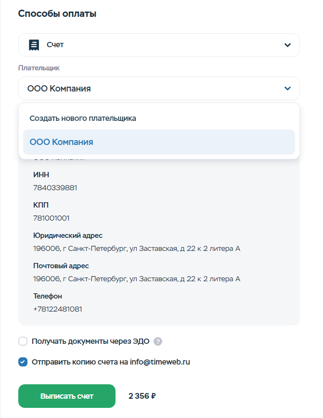Click the 'Юридический адрес' label
The width and height of the screenshot is (323, 418).
[x=67, y=235]
